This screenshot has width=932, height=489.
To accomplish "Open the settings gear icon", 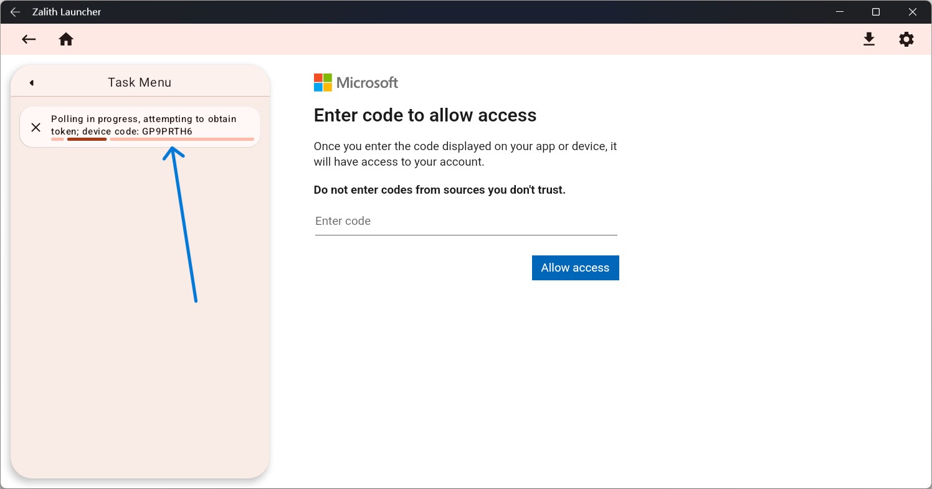I will [906, 39].
